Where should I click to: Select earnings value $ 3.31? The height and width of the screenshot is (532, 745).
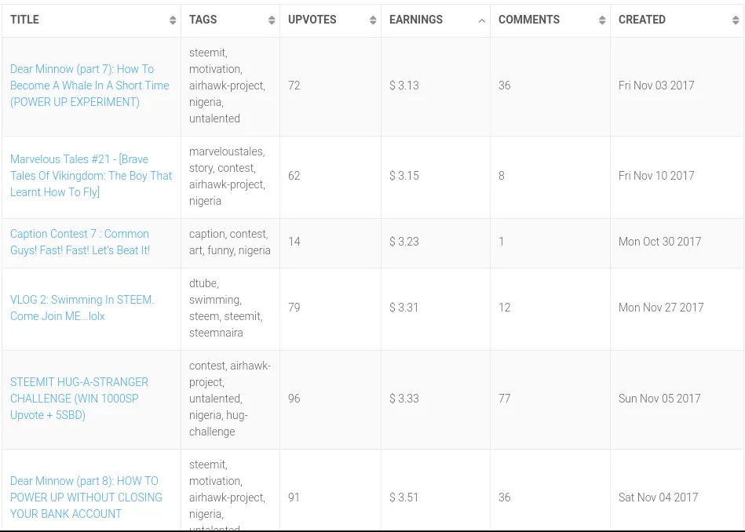(404, 308)
